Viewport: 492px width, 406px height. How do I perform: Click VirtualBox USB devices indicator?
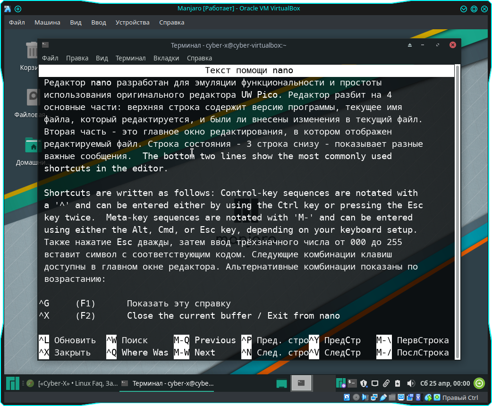pyautogui.click(x=383, y=397)
